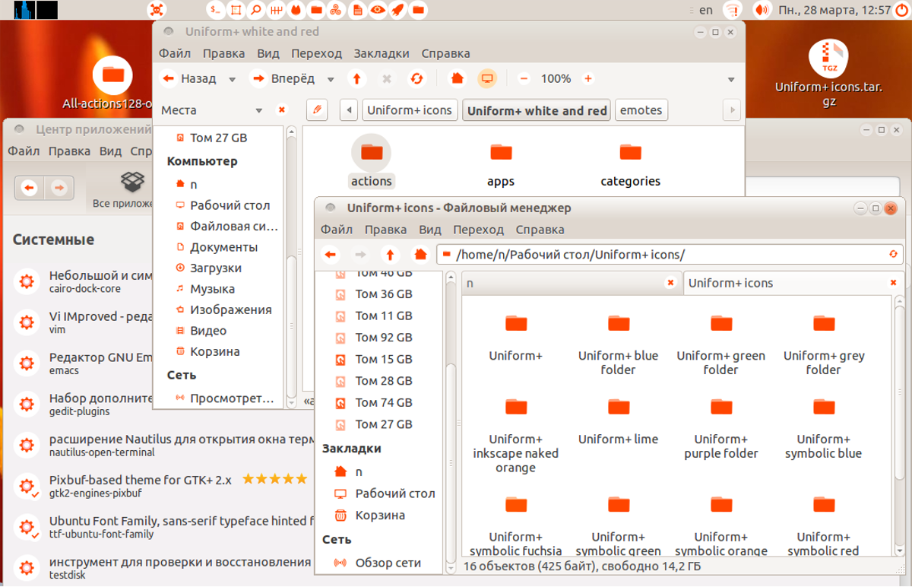Open Правка menu in Файловый менеджер window
The image size is (912, 587).
point(385,229)
